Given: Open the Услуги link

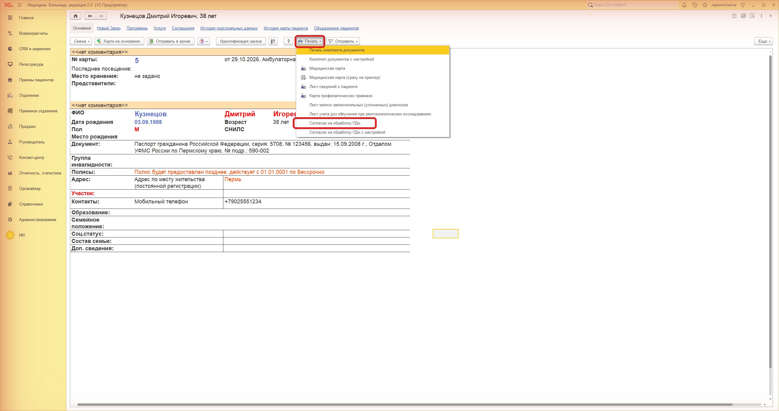Looking at the screenshot, I should point(159,28).
